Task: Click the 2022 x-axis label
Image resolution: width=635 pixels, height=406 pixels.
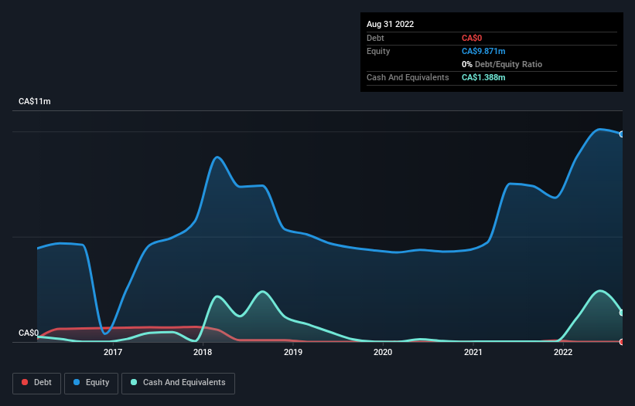Action: 563,352
